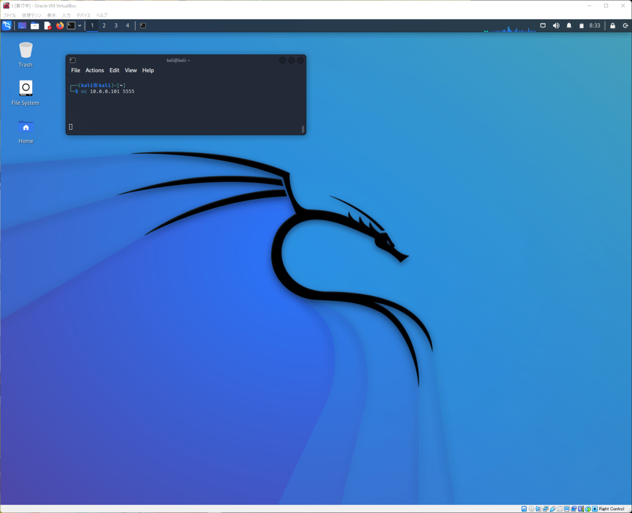Launch the text editor panel icon
The width and height of the screenshot is (632, 513).
[x=47, y=25]
